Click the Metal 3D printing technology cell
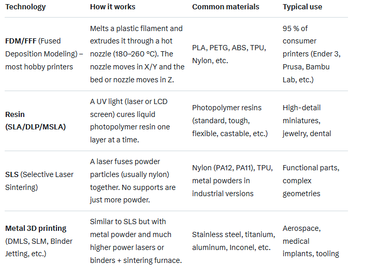377x279 pixels. (39, 241)
